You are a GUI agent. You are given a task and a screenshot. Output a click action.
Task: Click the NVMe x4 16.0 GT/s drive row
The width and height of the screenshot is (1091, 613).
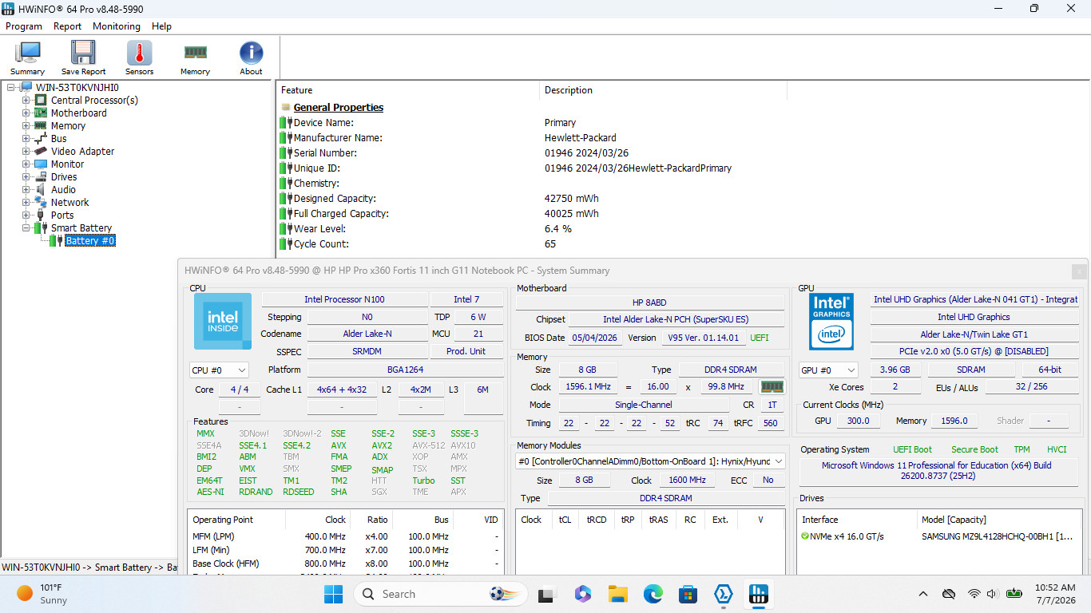939,536
